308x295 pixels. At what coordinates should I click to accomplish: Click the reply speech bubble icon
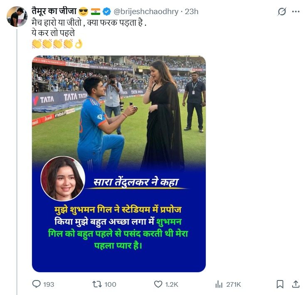[x=37, y=284]
